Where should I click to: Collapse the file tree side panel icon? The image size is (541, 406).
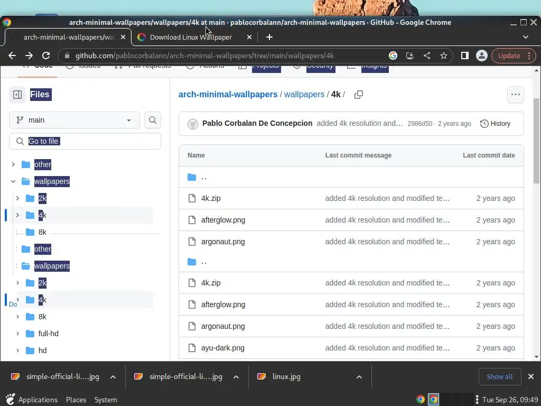(x=17, y=95)
